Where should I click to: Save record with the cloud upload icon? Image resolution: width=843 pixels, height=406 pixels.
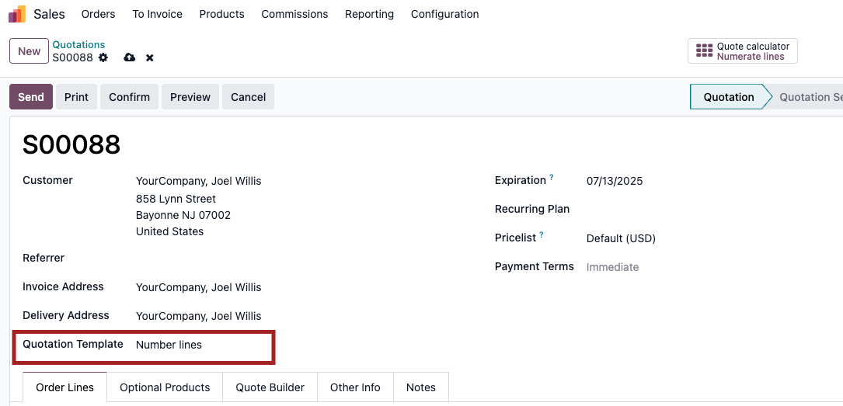pos(130,57)
